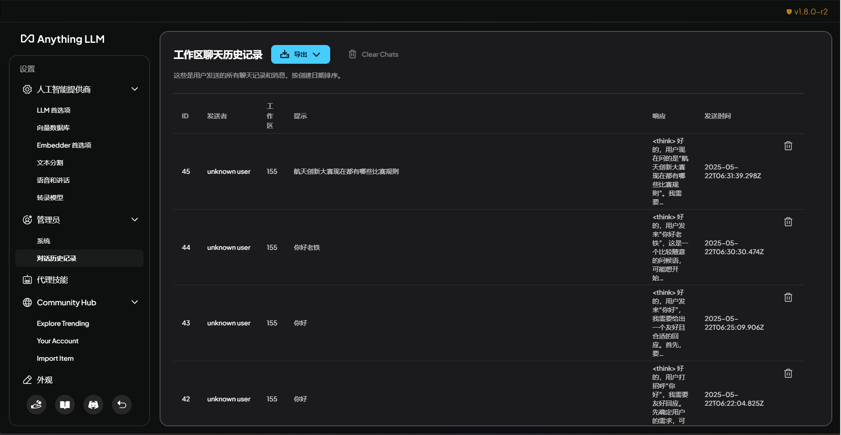This screenshot has height=435, width=841.
Task: Click the download icon in the 导出 button
Action: (x=285, y=54)
